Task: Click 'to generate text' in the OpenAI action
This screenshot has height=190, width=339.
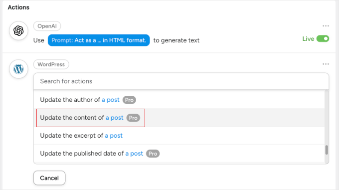Action: [176, 40]
